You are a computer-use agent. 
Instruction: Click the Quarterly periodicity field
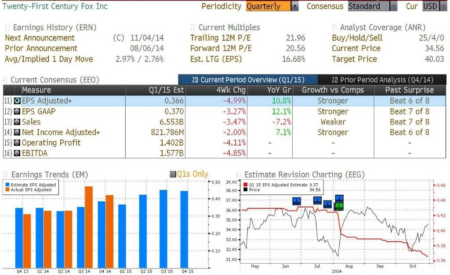tap(269, 6)
